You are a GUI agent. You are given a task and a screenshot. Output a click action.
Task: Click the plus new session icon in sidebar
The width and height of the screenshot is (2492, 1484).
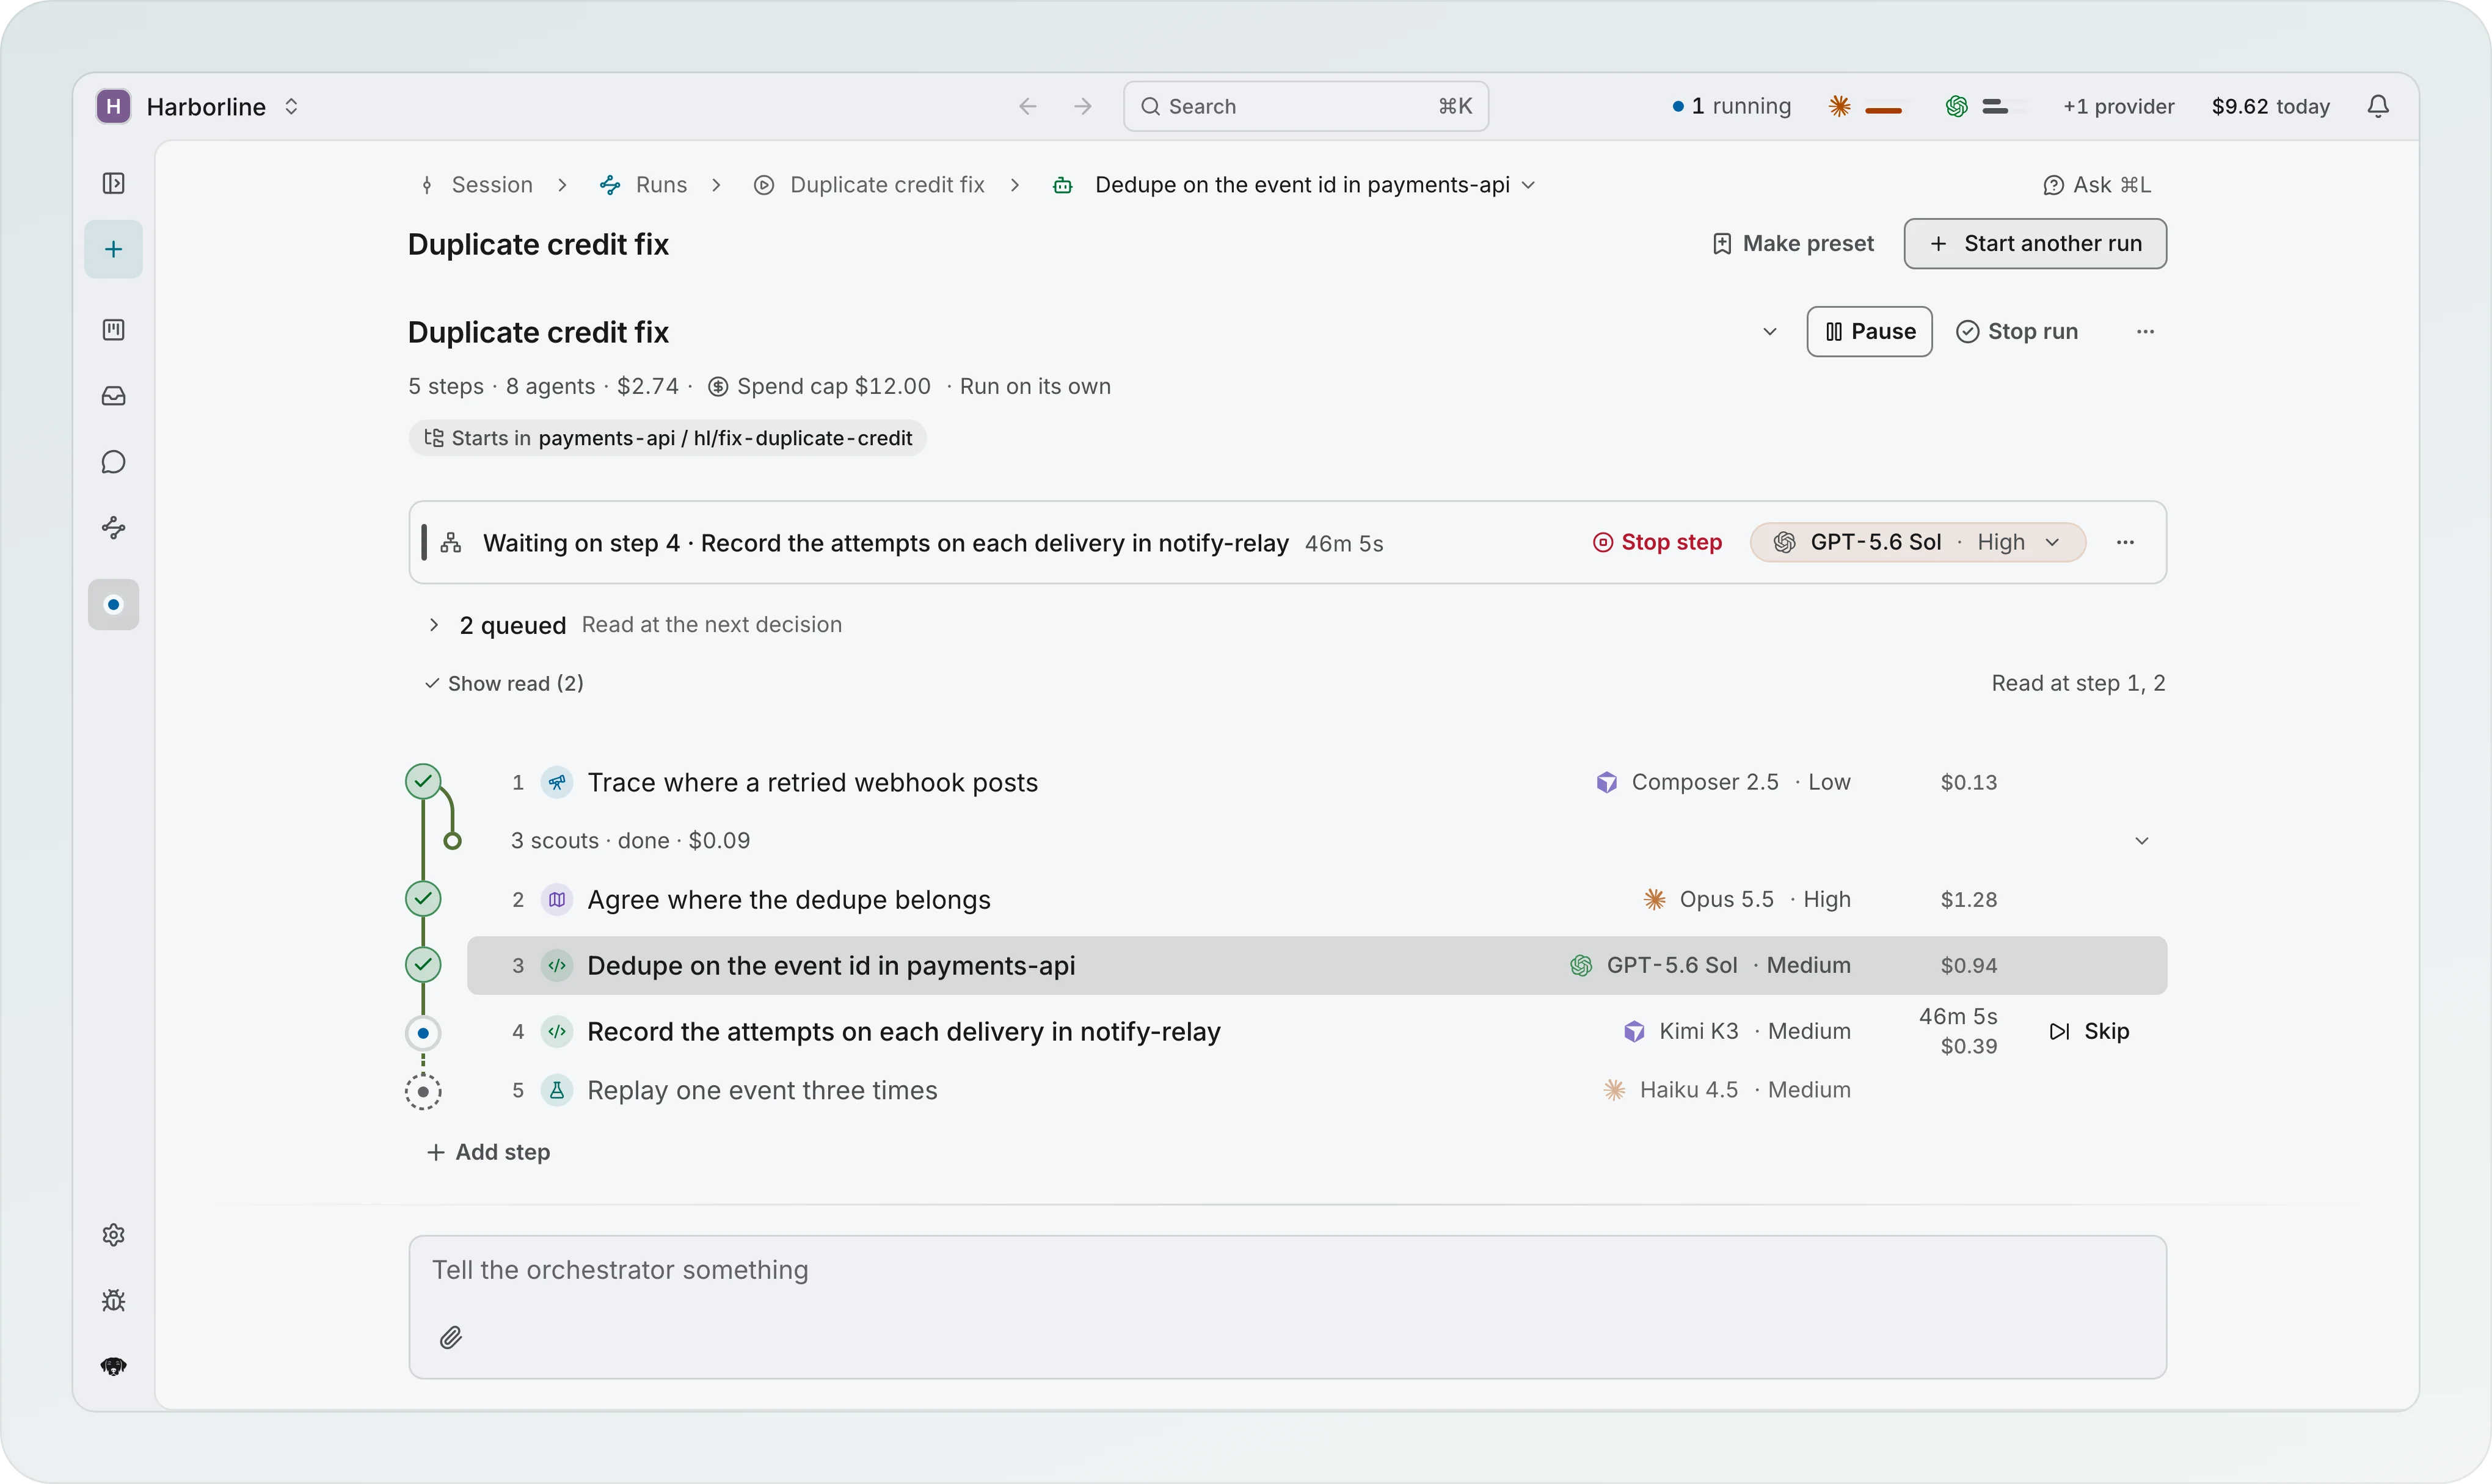(113, 249)
